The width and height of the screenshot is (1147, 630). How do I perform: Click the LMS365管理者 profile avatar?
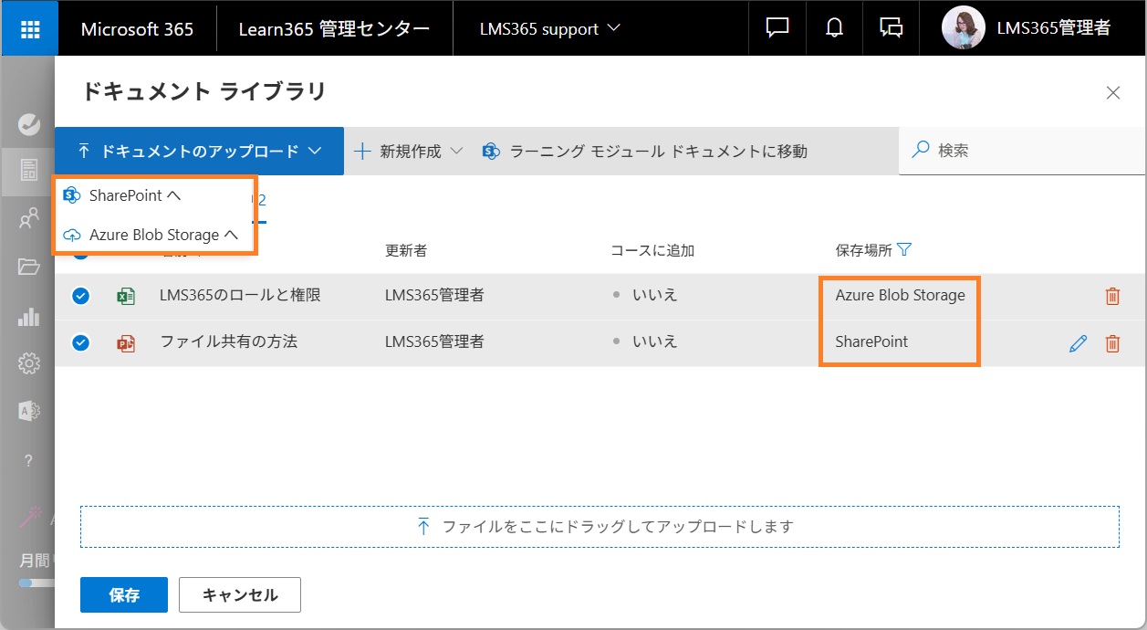(963, 28)
